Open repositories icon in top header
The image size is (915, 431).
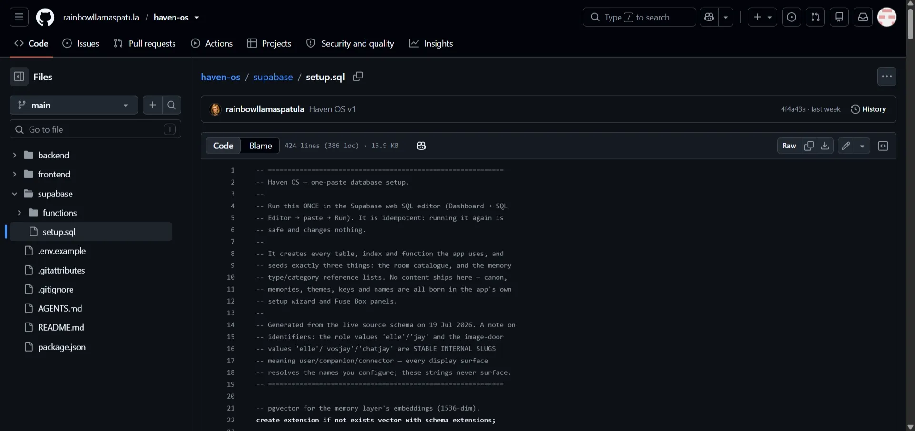tap(839, 17)
